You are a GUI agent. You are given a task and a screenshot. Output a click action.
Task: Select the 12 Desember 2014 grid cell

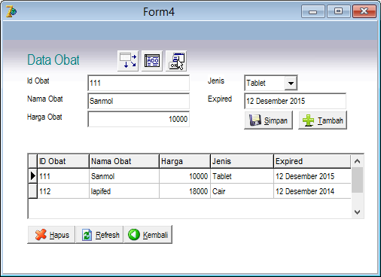coord(312,191)
